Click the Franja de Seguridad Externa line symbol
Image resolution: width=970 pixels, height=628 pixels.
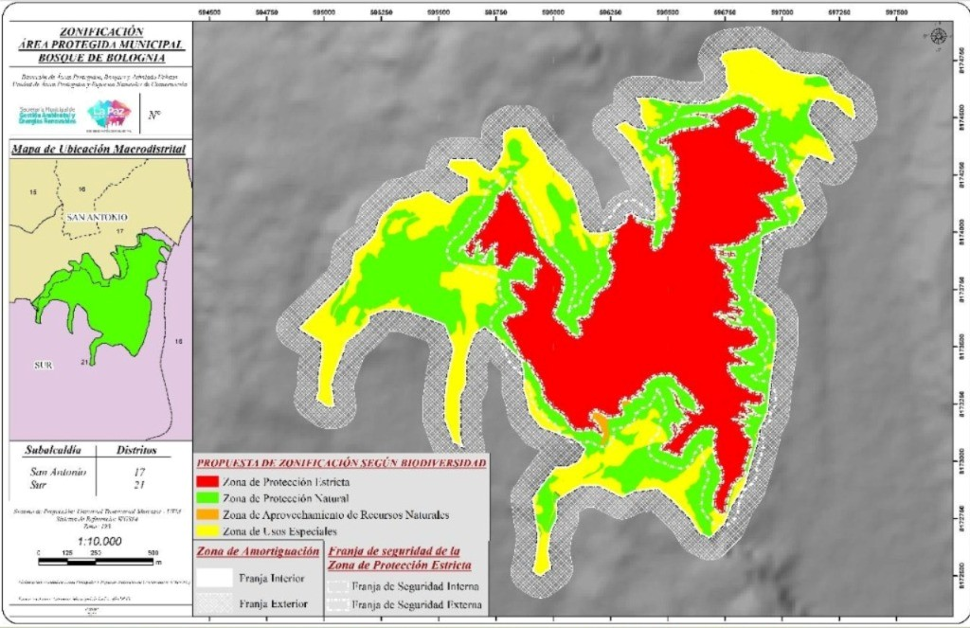(x=337, y=604)
